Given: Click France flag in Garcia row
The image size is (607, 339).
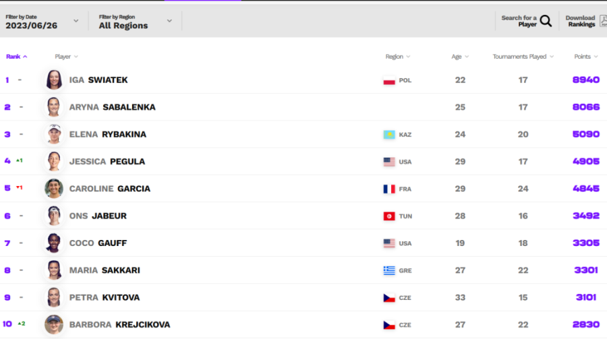Looking at the screenshot, I should (389, 189).
